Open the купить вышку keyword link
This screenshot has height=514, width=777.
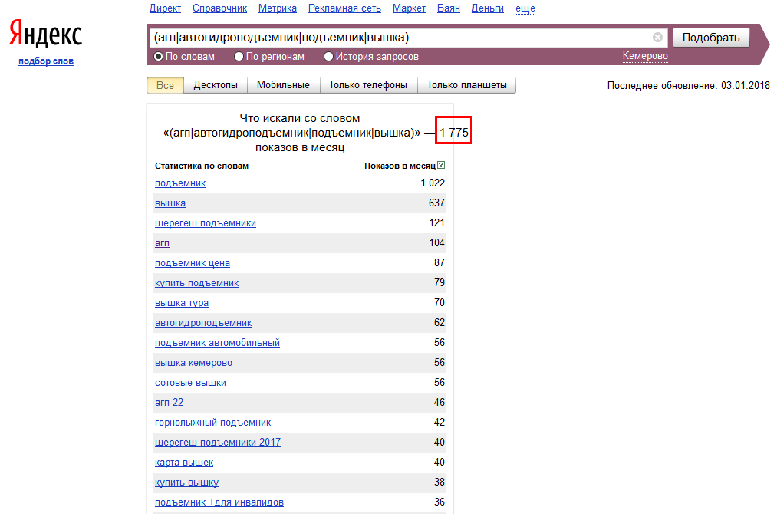(187, 483)
